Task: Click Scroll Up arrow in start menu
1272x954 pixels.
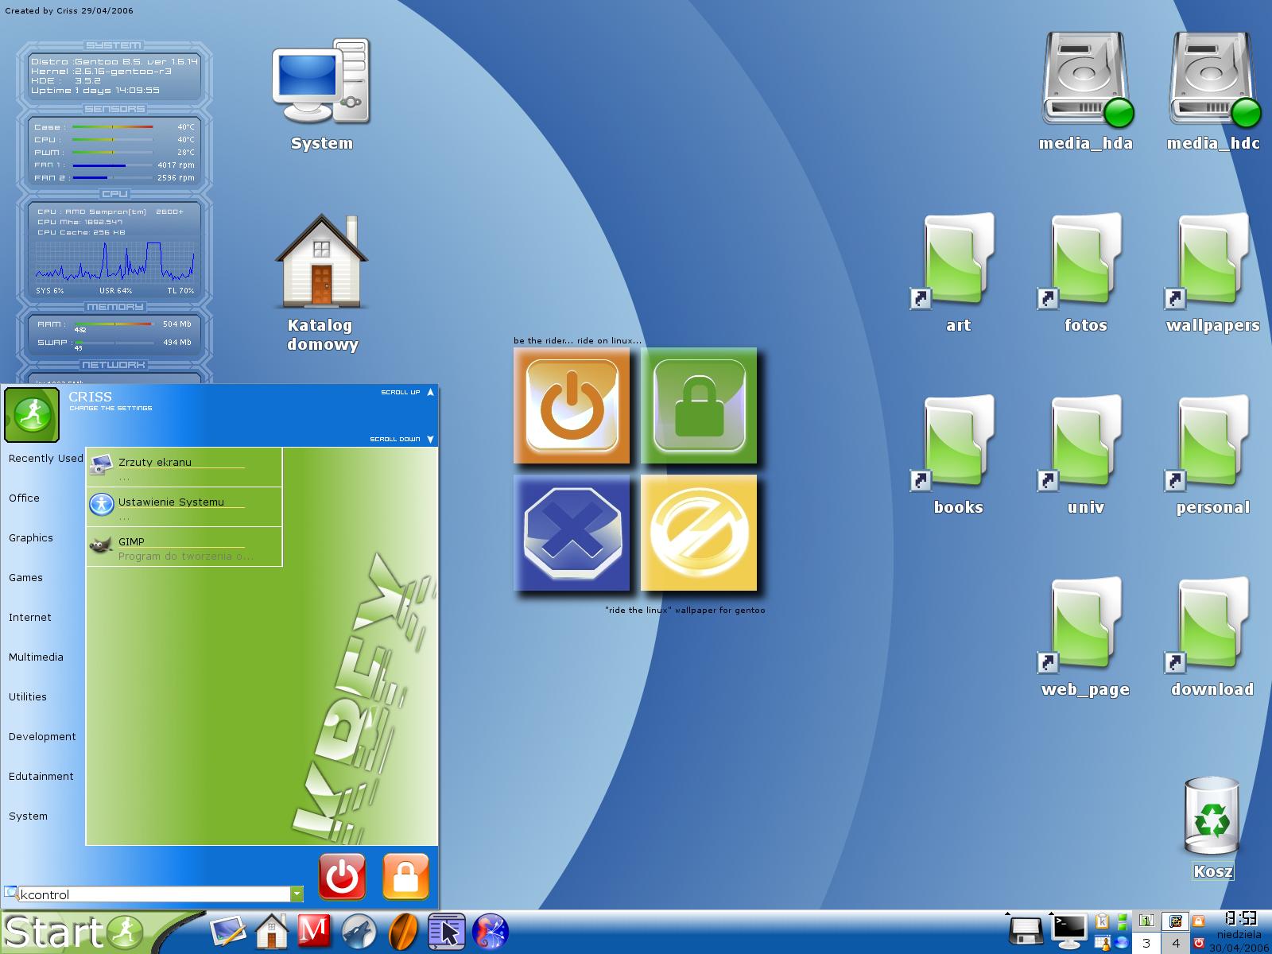Action: [430, 392]
